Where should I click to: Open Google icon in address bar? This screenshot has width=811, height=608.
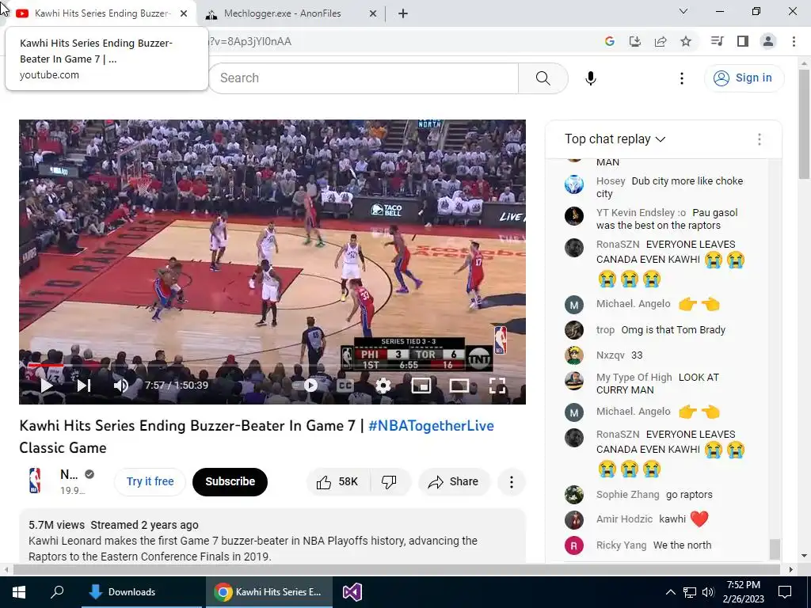(609, 41)
